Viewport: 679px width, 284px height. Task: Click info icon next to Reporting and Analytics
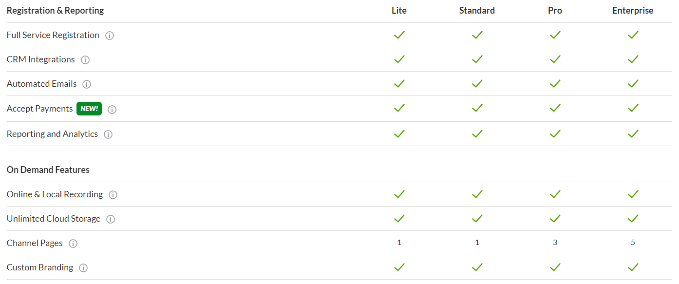point(108,134)
